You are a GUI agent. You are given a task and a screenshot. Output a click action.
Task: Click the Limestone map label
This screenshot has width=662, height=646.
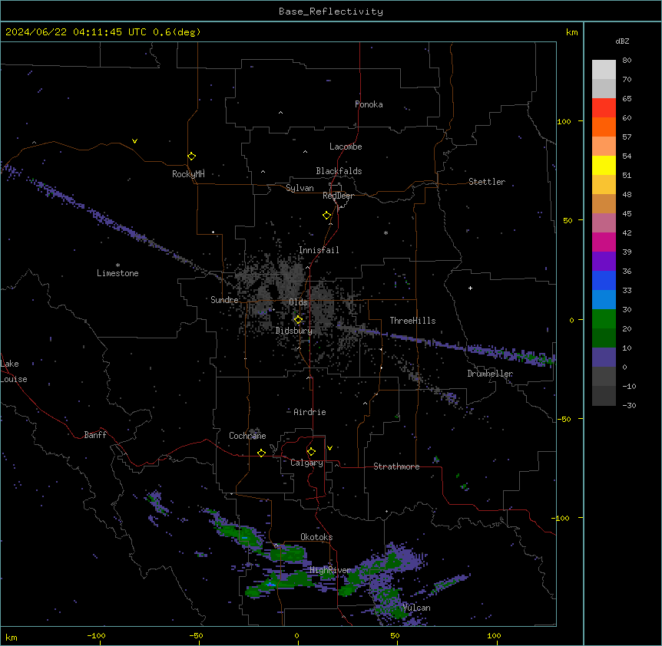[118, 273]
